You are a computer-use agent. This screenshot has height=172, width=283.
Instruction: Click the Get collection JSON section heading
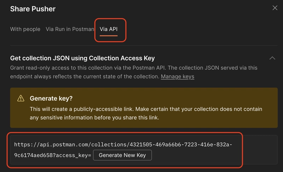[x=82, y=58]
